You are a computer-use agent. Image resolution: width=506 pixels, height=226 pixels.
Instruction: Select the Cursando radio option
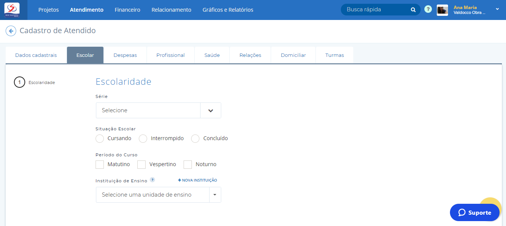tap(100, 139)
